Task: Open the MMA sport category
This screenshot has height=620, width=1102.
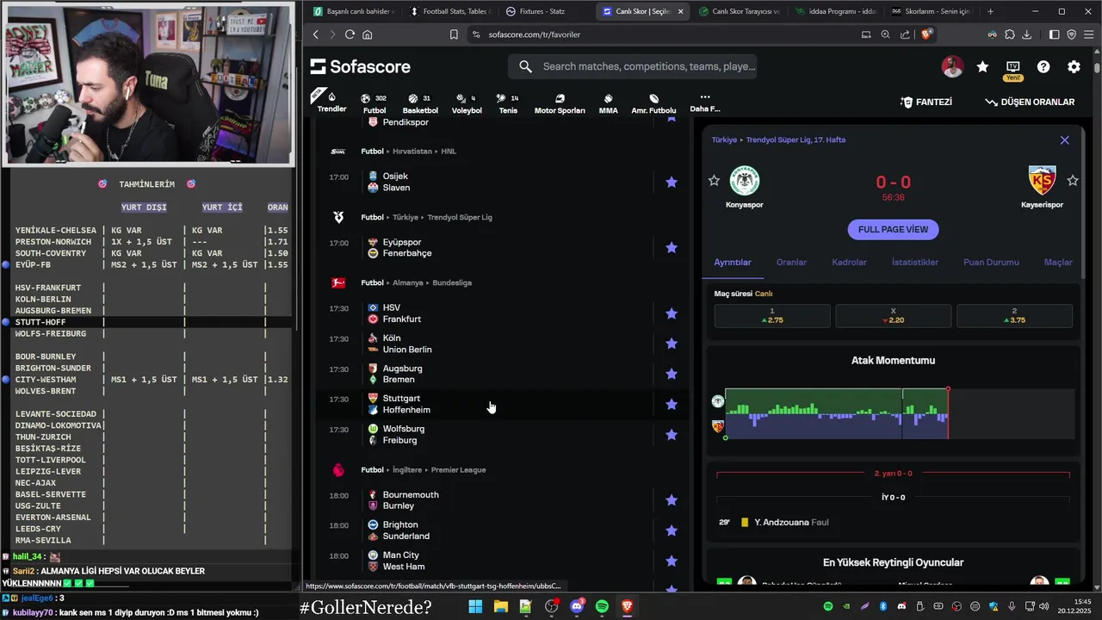Action: [608, 103]
